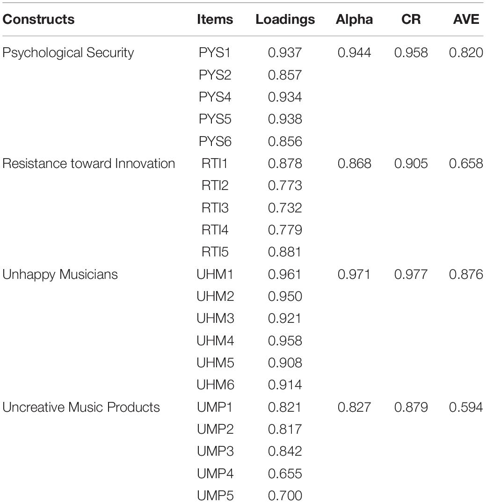This screenshot has width=486, height=503.
Task: Click the Constructs column header
Action: pyautogui.click(x=38, y=20)
